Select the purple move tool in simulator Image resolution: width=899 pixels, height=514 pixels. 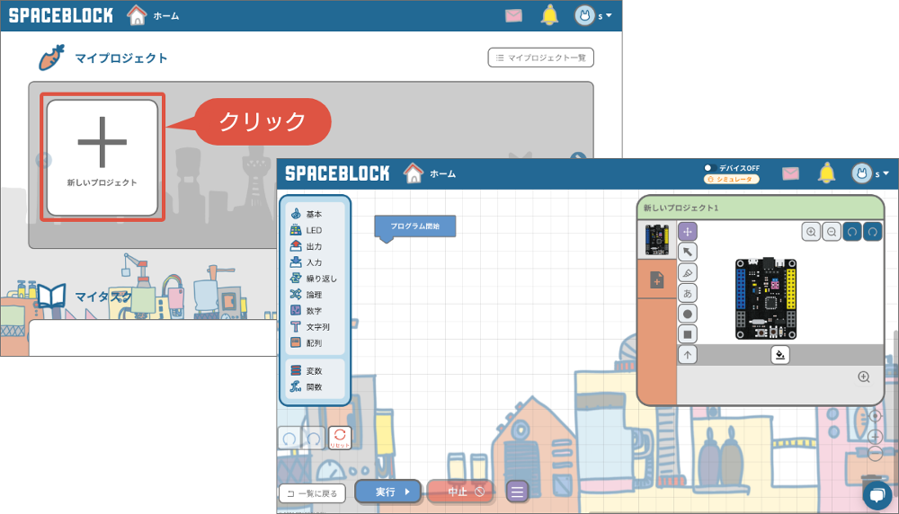tap(688, 232)
